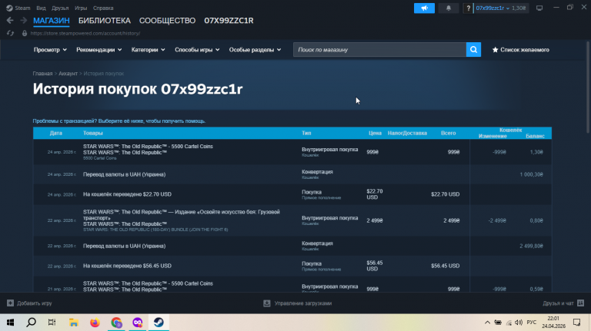Viewport: 591px width, 331px height.
Task: Open 24 апр. 5500 Cartel Coins transaction
Action: pyautogui.click(x=292, y=152)
